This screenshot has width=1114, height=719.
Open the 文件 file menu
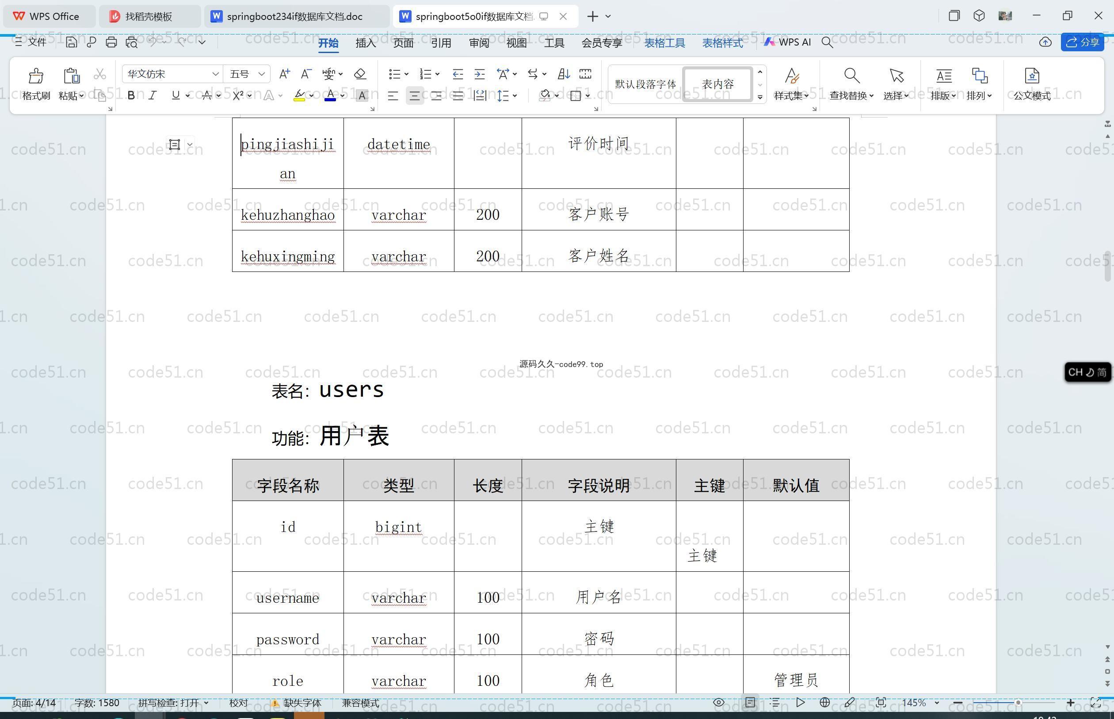31,42
